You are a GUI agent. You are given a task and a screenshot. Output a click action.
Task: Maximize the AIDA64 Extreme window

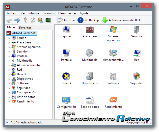tap(138, 6)
